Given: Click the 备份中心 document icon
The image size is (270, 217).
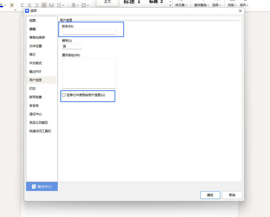Looking at the screenshot, I should (34, 187).
